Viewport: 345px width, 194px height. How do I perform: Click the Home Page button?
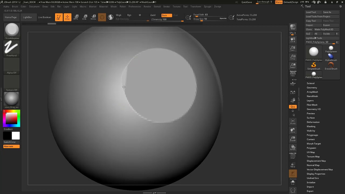pos(11,17)
